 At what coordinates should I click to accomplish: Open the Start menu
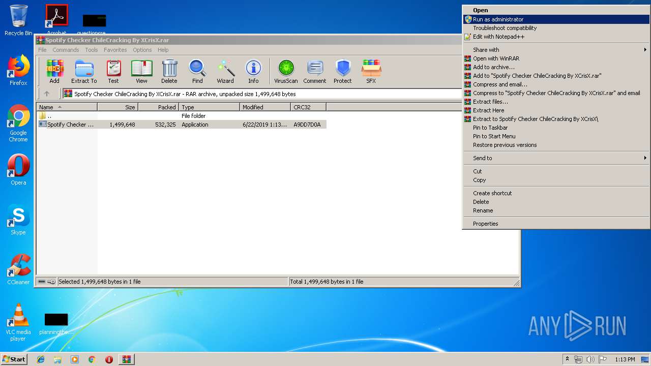point(14,359)
